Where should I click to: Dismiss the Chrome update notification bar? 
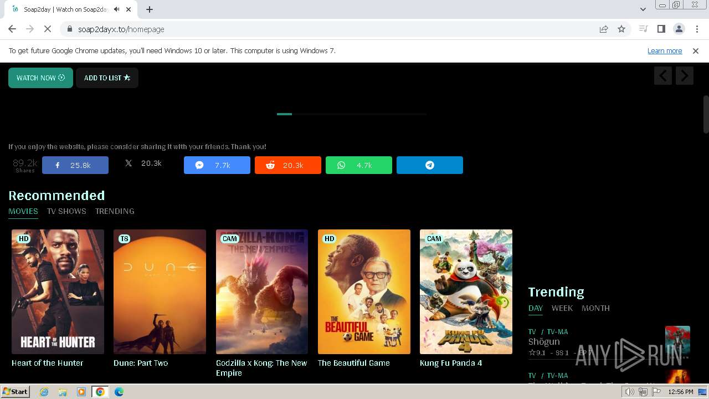point(696,50)
